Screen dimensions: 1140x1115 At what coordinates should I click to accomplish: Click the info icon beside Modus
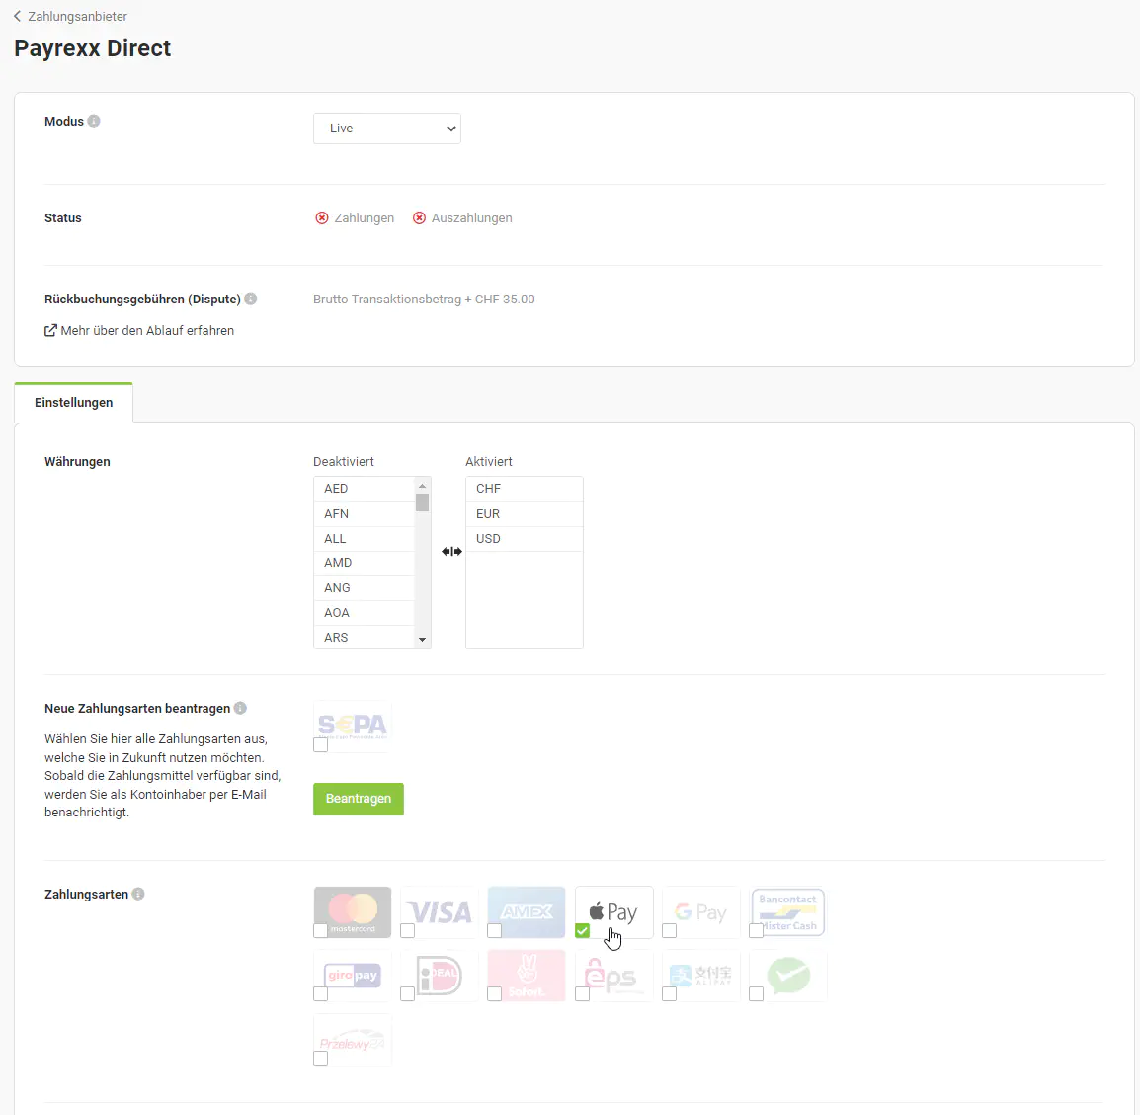94,122
